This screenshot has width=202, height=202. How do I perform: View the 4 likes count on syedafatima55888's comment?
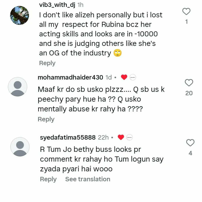pos(190,153)
